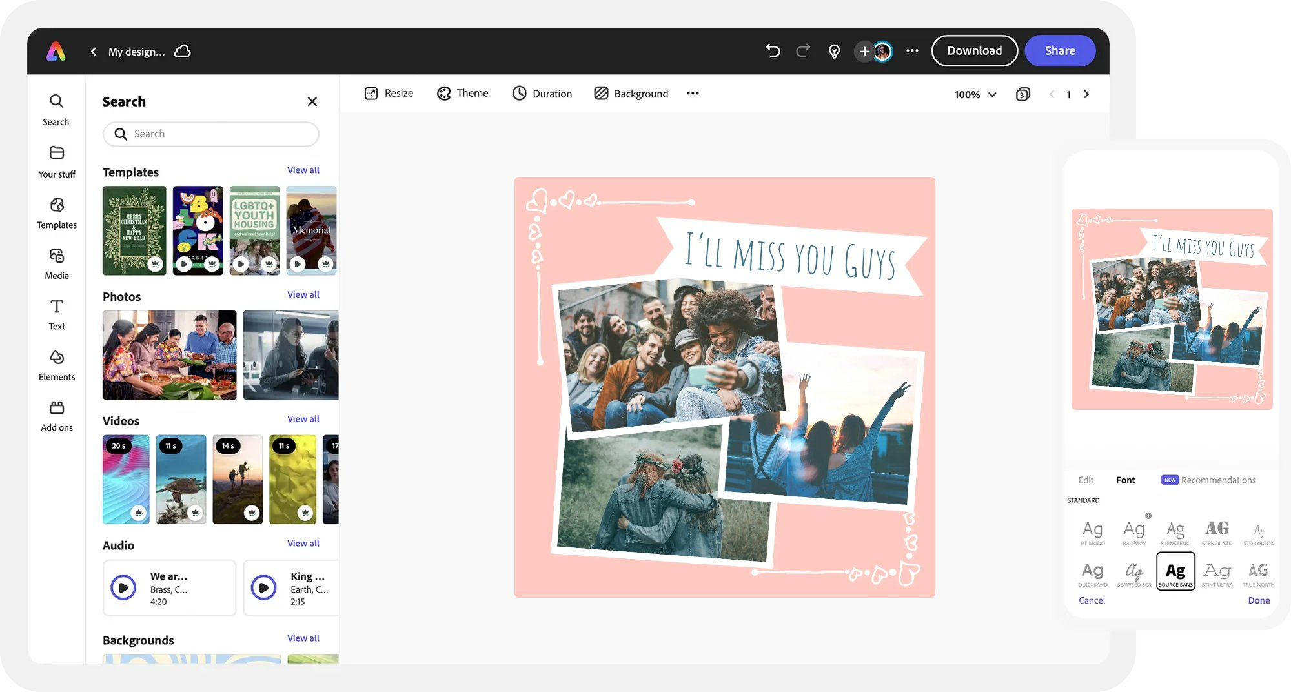This screenshot has width=1291, height=692.
Task: Open the Background option
Action: point(631,94)
